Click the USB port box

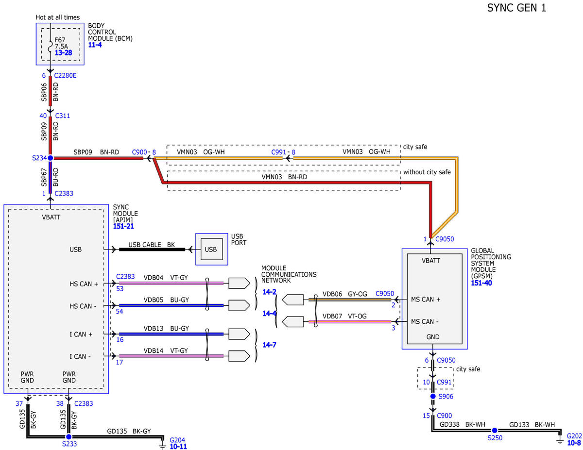pos(211,250)
